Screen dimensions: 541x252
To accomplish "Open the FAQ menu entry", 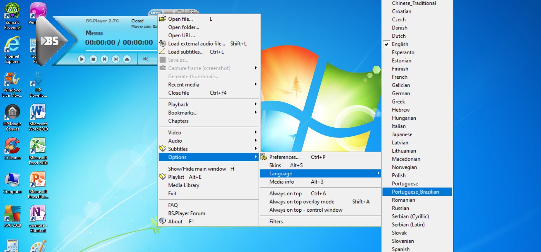I will (209, 205).
